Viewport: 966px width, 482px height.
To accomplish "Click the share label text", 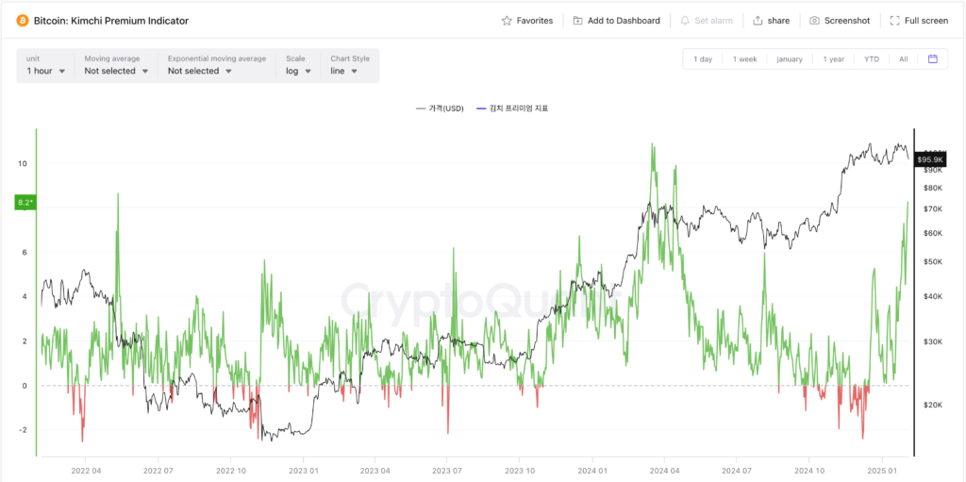I will tap(778, 21).
